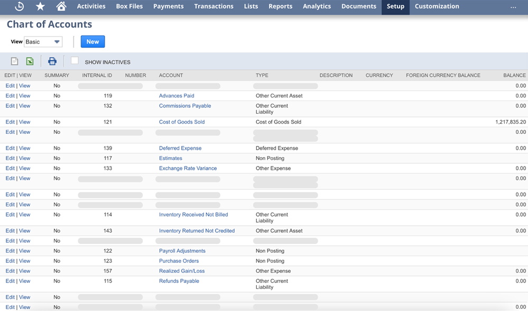Select the Deferred Expense type cell
This screenshot has height=311, width=528.
pyautogui.click(x=277, y=148)
